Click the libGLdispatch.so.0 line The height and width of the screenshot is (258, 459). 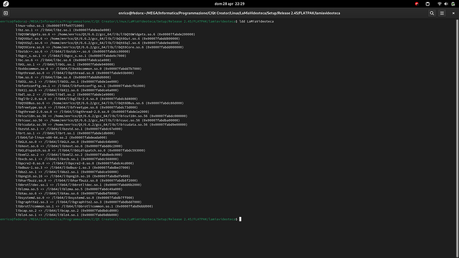point(80,150)
